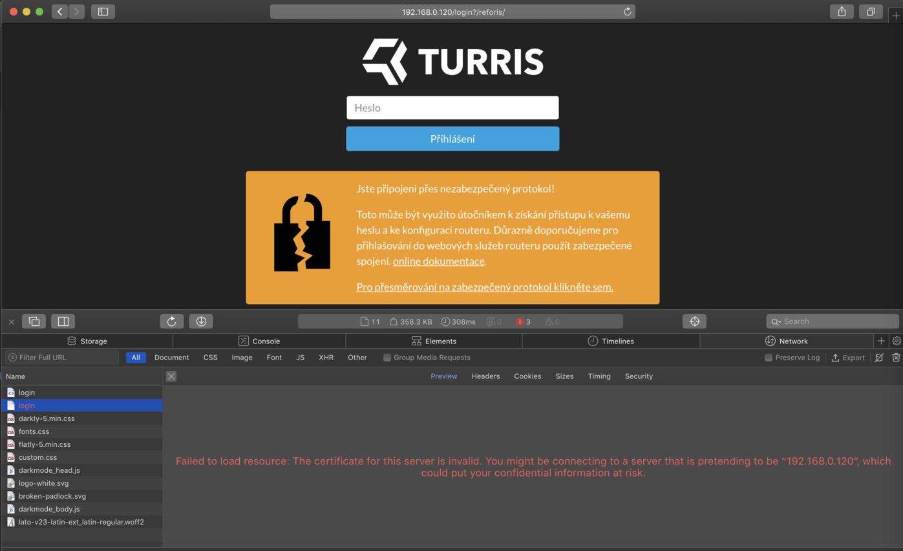Filter network requests by Image
Screen dimensions: 903x551
pos(242,358)
